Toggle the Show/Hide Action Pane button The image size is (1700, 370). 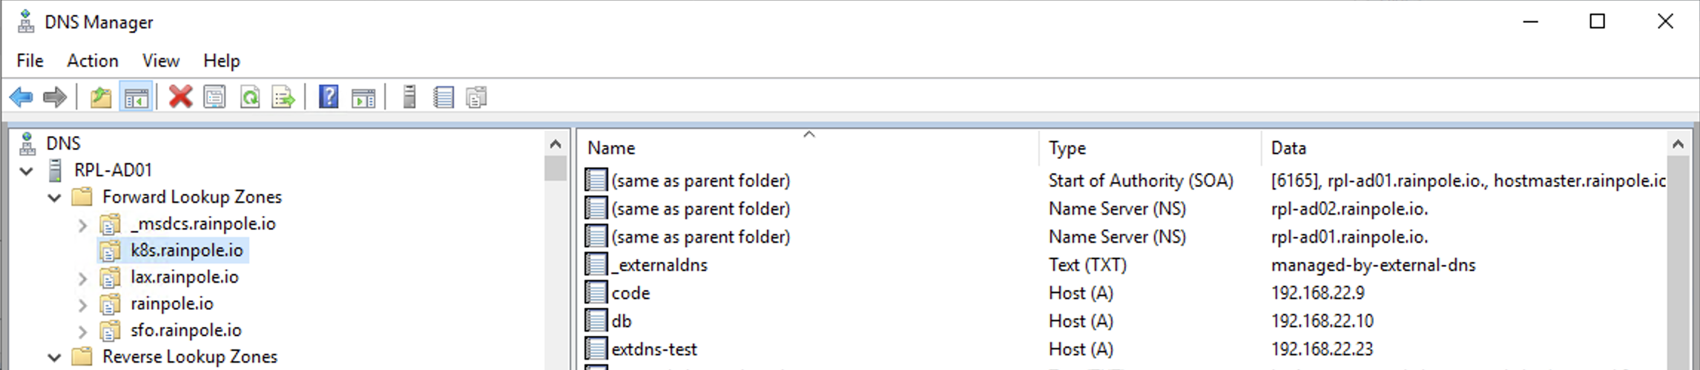(x=363, y=97)
